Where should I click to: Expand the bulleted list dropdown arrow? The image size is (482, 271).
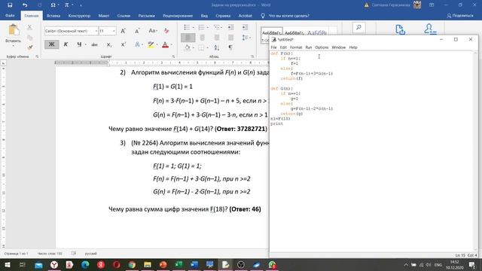[x=193, y=28]
